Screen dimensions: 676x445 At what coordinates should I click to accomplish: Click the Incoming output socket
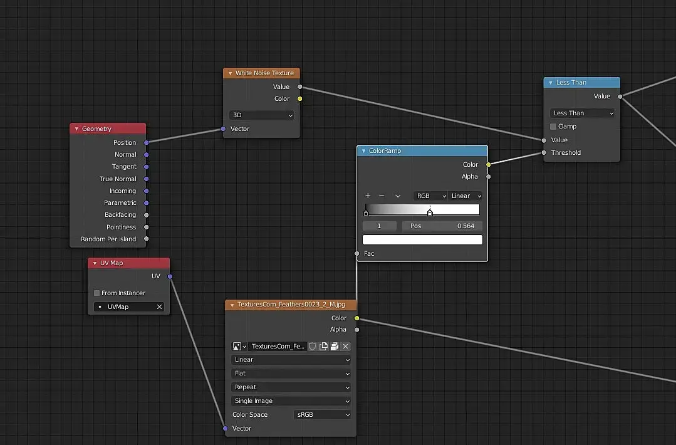147,191
